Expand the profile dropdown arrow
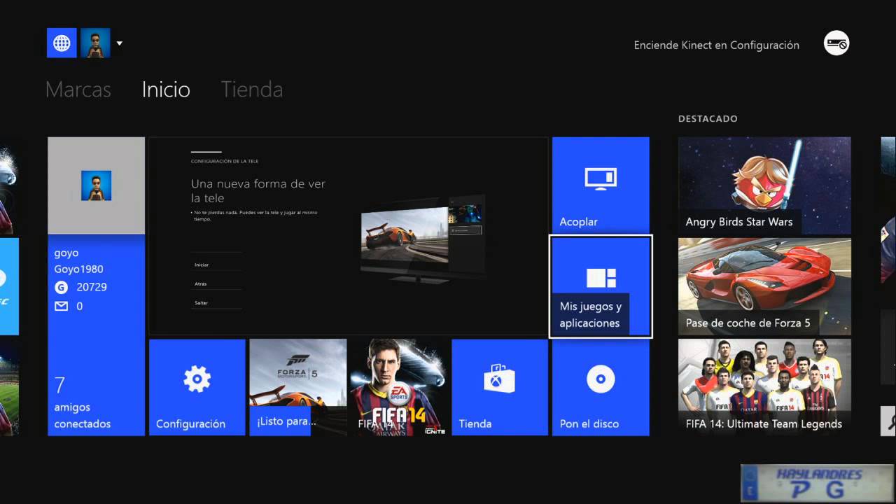Image resolution: width=896 pixels, height=504 pixels. (119, 43)
